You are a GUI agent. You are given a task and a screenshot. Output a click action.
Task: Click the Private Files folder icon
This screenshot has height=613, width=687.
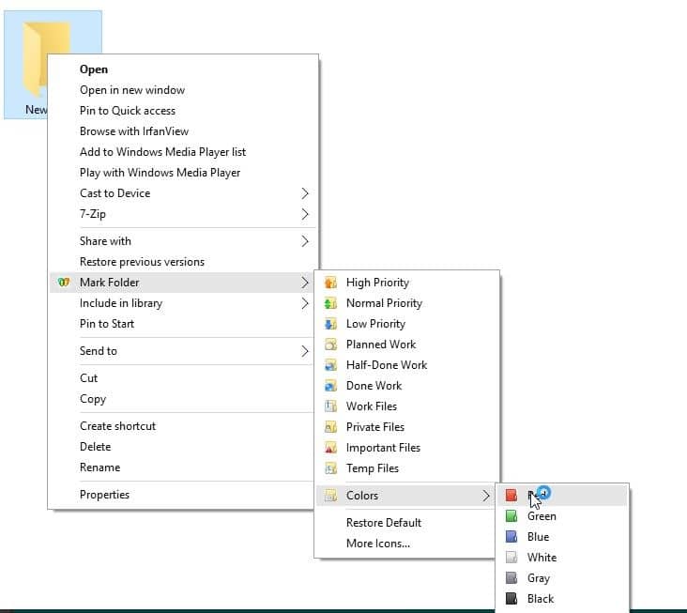(x=330, y=427)
